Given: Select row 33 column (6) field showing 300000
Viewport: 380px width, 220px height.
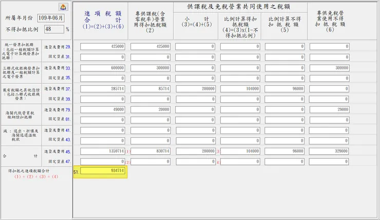Looking at the screenshot, I should coord(329,68).
